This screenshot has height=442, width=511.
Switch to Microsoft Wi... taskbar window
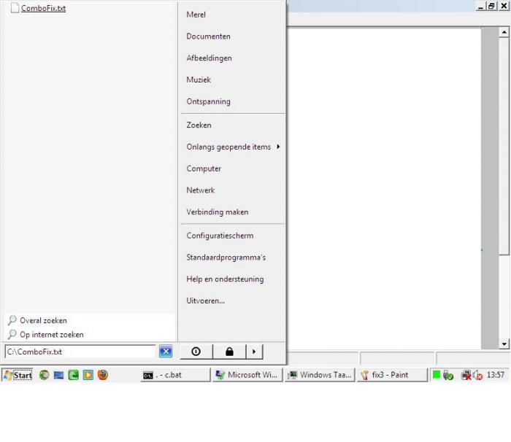(x=247, y=375)
